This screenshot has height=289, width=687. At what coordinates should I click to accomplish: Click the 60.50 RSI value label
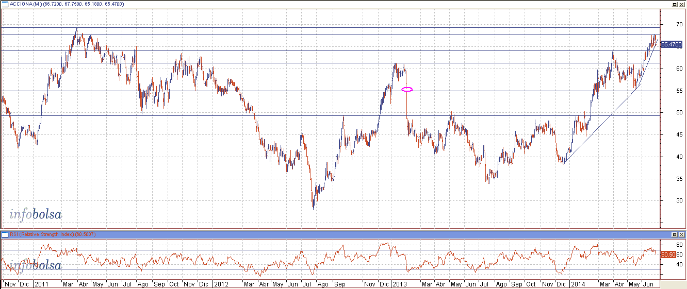[668, 254]
